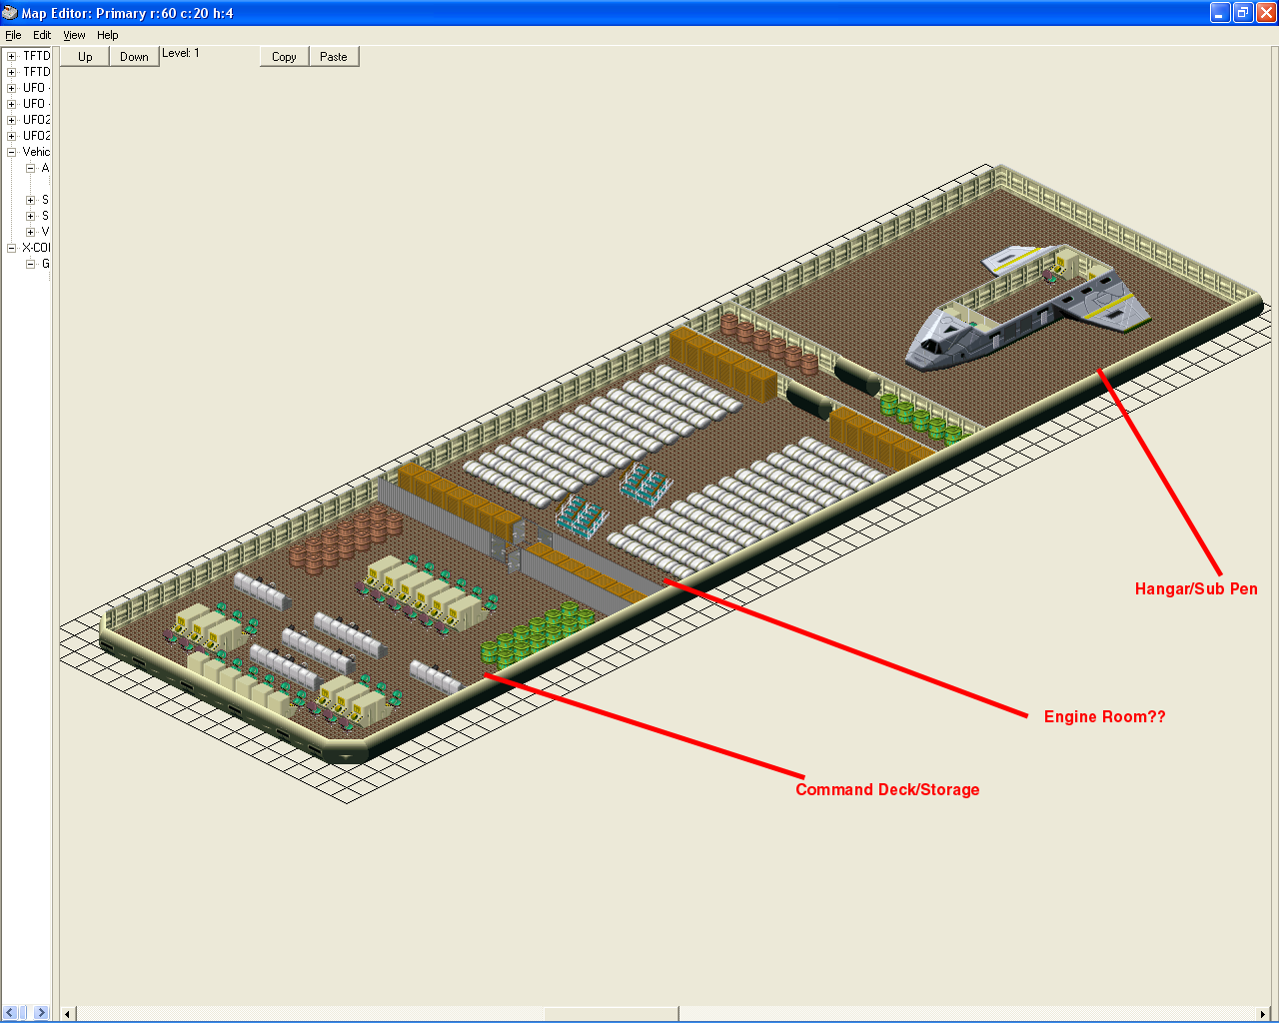
Task: Minimize the Map Editor window
Action: pyautogui.click(x=1220, y=13)
